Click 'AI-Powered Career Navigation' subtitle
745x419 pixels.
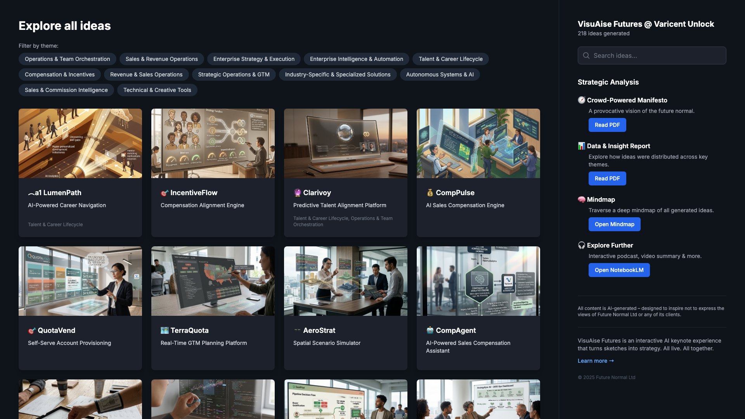click(67, 205)
